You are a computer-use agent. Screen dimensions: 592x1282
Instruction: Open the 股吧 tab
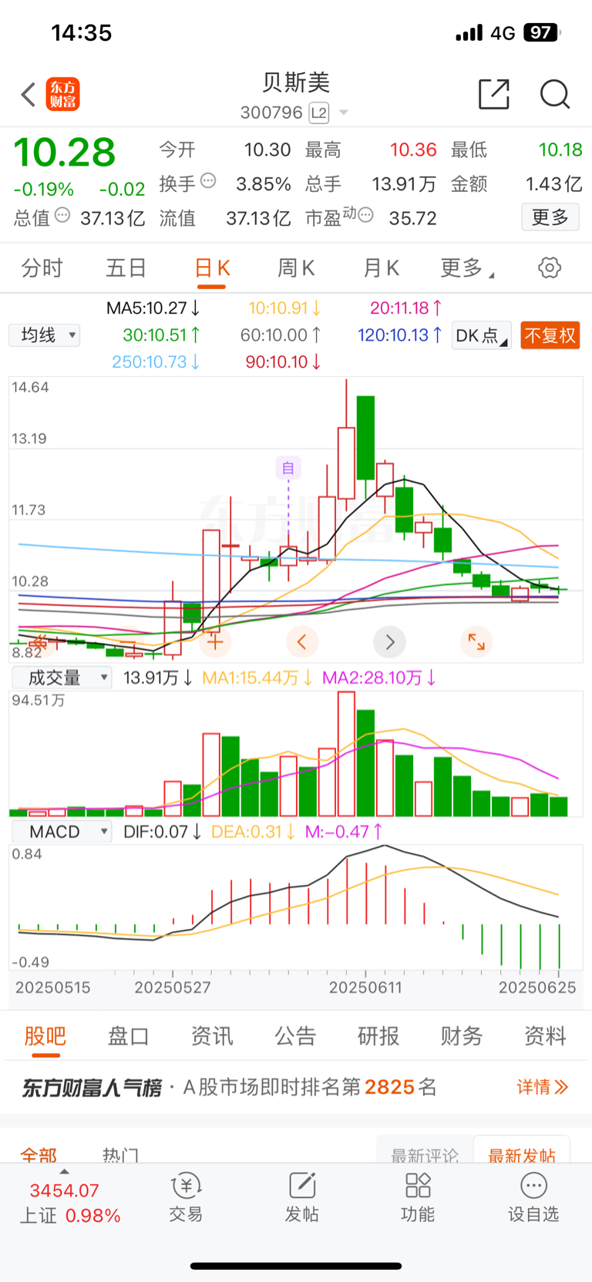pos(45,1036)
